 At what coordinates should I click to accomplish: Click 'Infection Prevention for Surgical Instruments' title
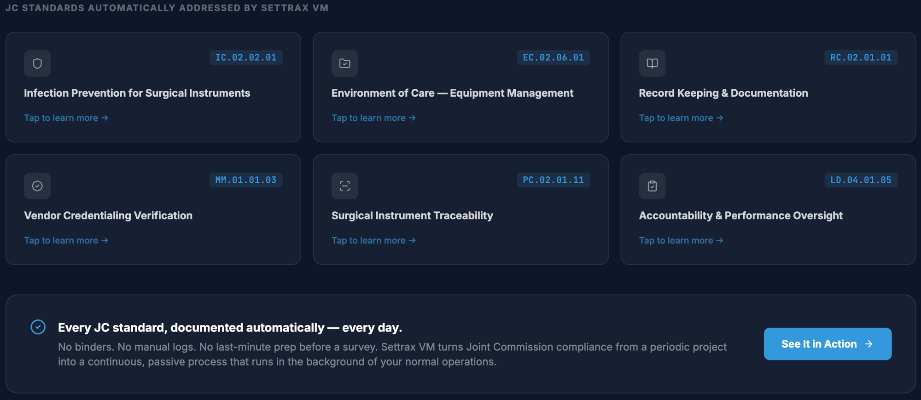[x=137, y=93]
